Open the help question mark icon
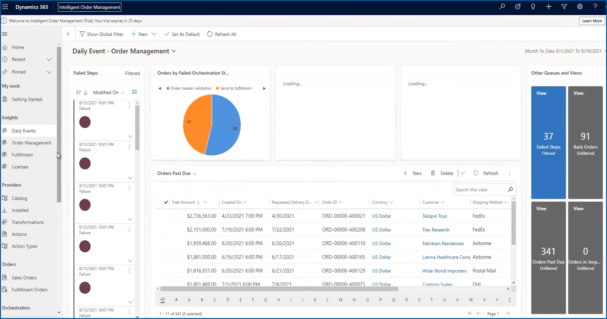This screenshot has width=607, height=319. click(x=595, y=7)
